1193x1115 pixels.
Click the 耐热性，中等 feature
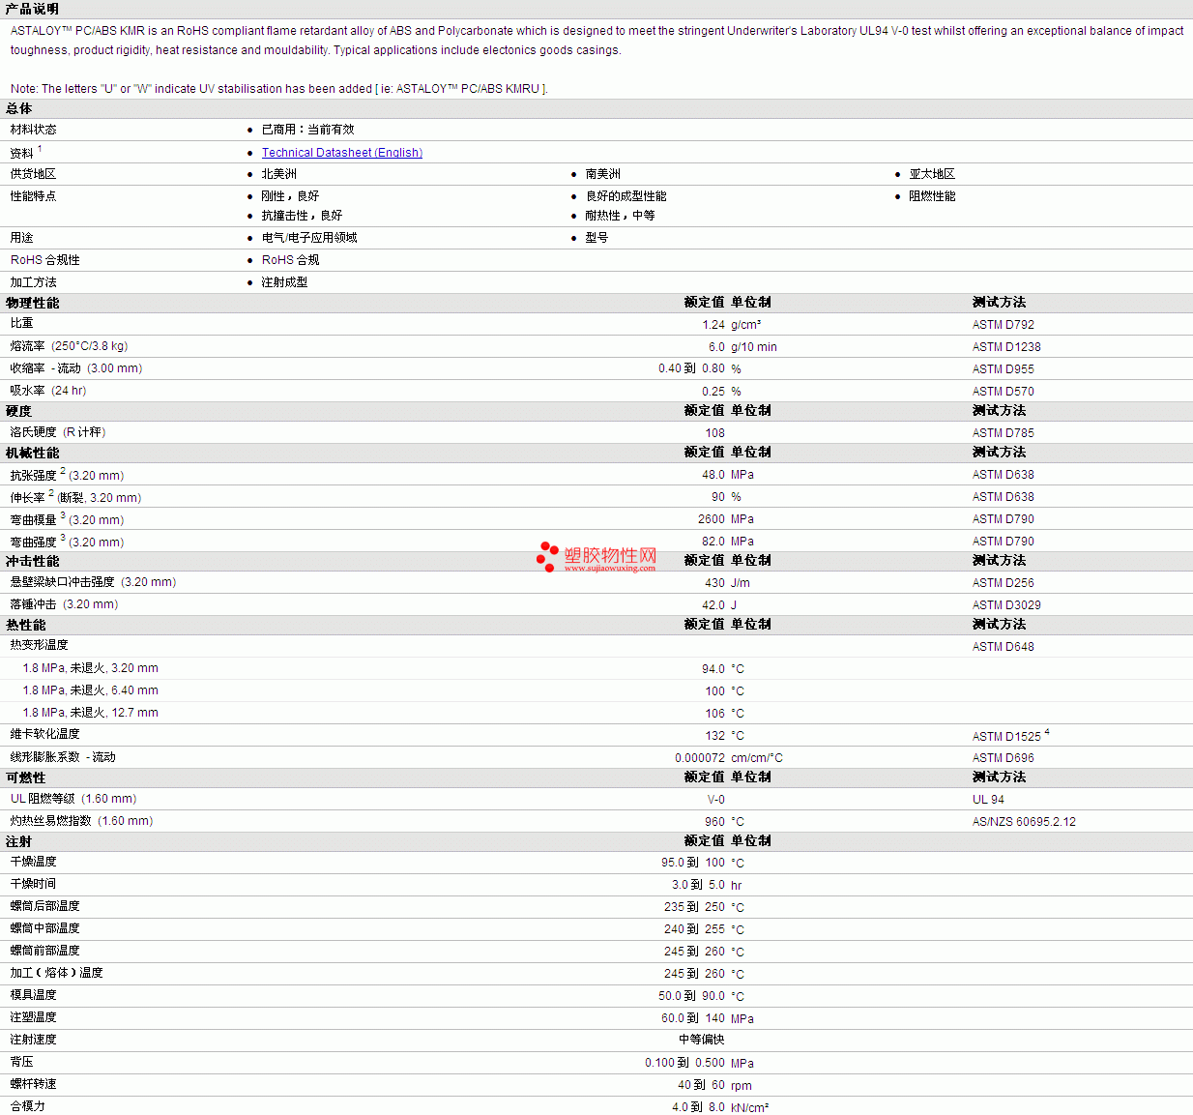(x=621, y=216)
